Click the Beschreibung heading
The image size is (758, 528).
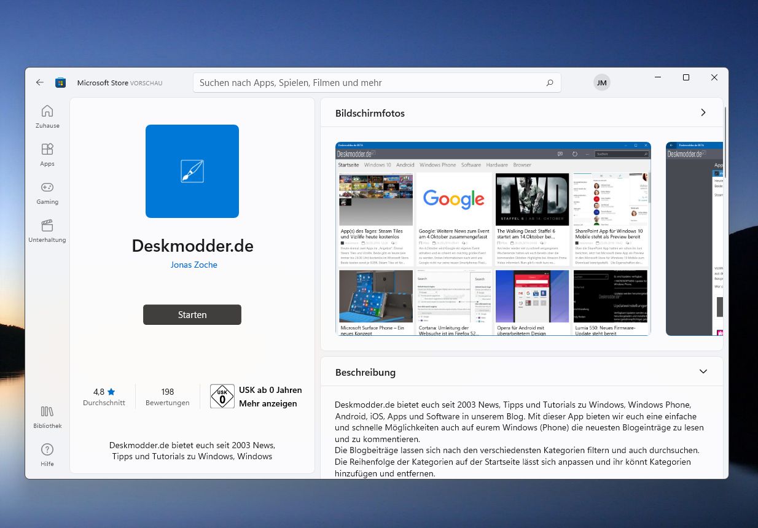coord(365,372)
